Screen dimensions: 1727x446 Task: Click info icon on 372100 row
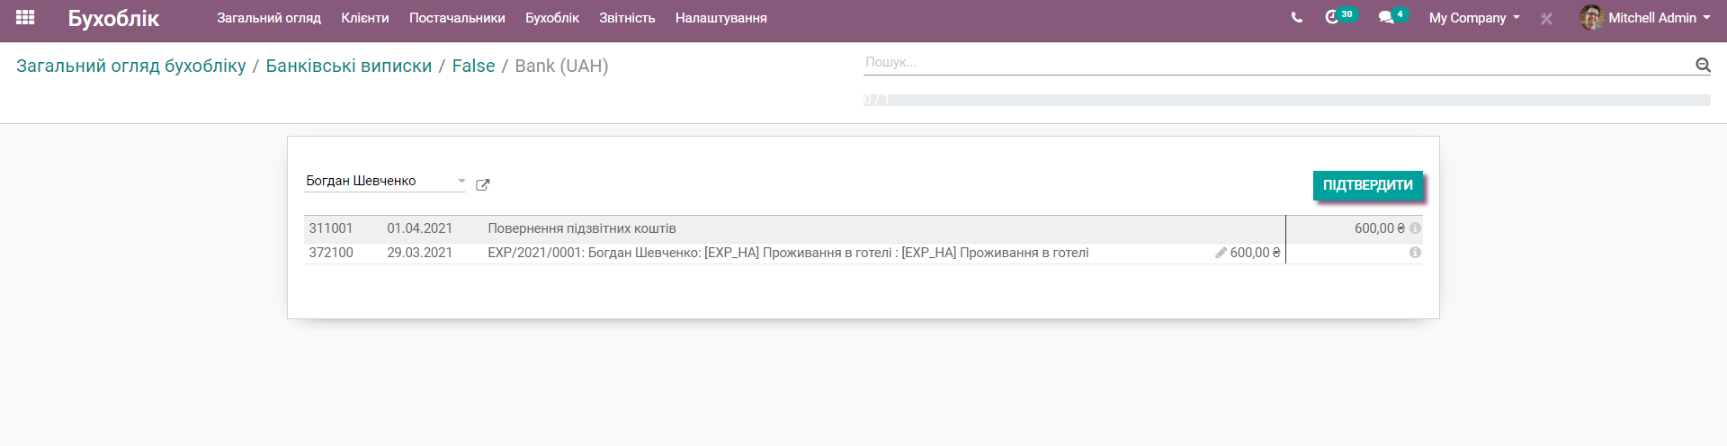tap(1415, 253)
